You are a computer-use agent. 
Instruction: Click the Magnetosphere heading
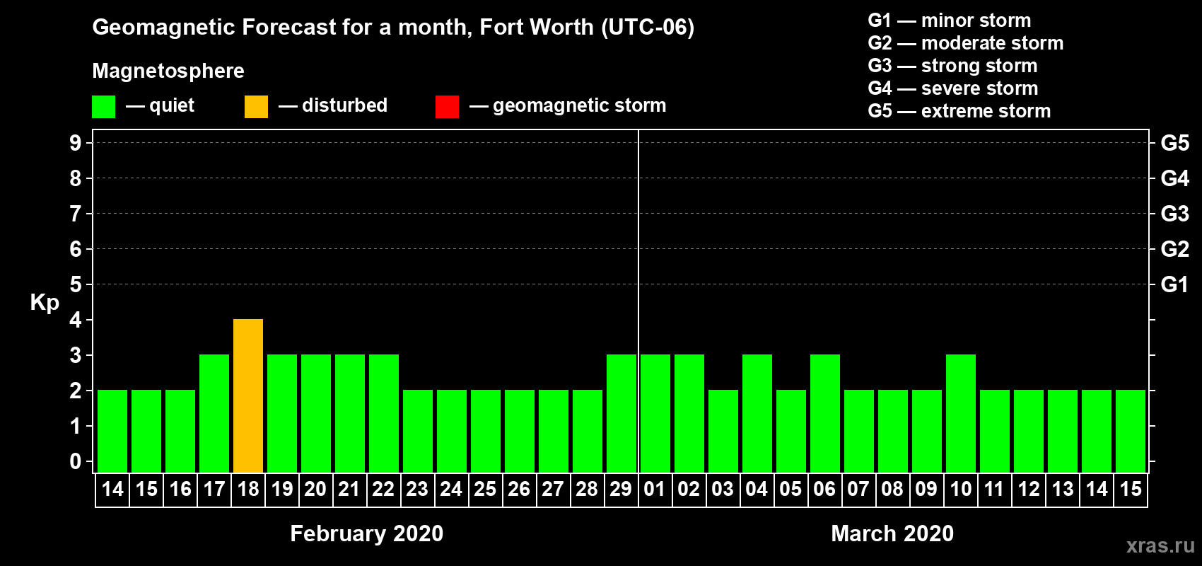click(x=168, y=71)
